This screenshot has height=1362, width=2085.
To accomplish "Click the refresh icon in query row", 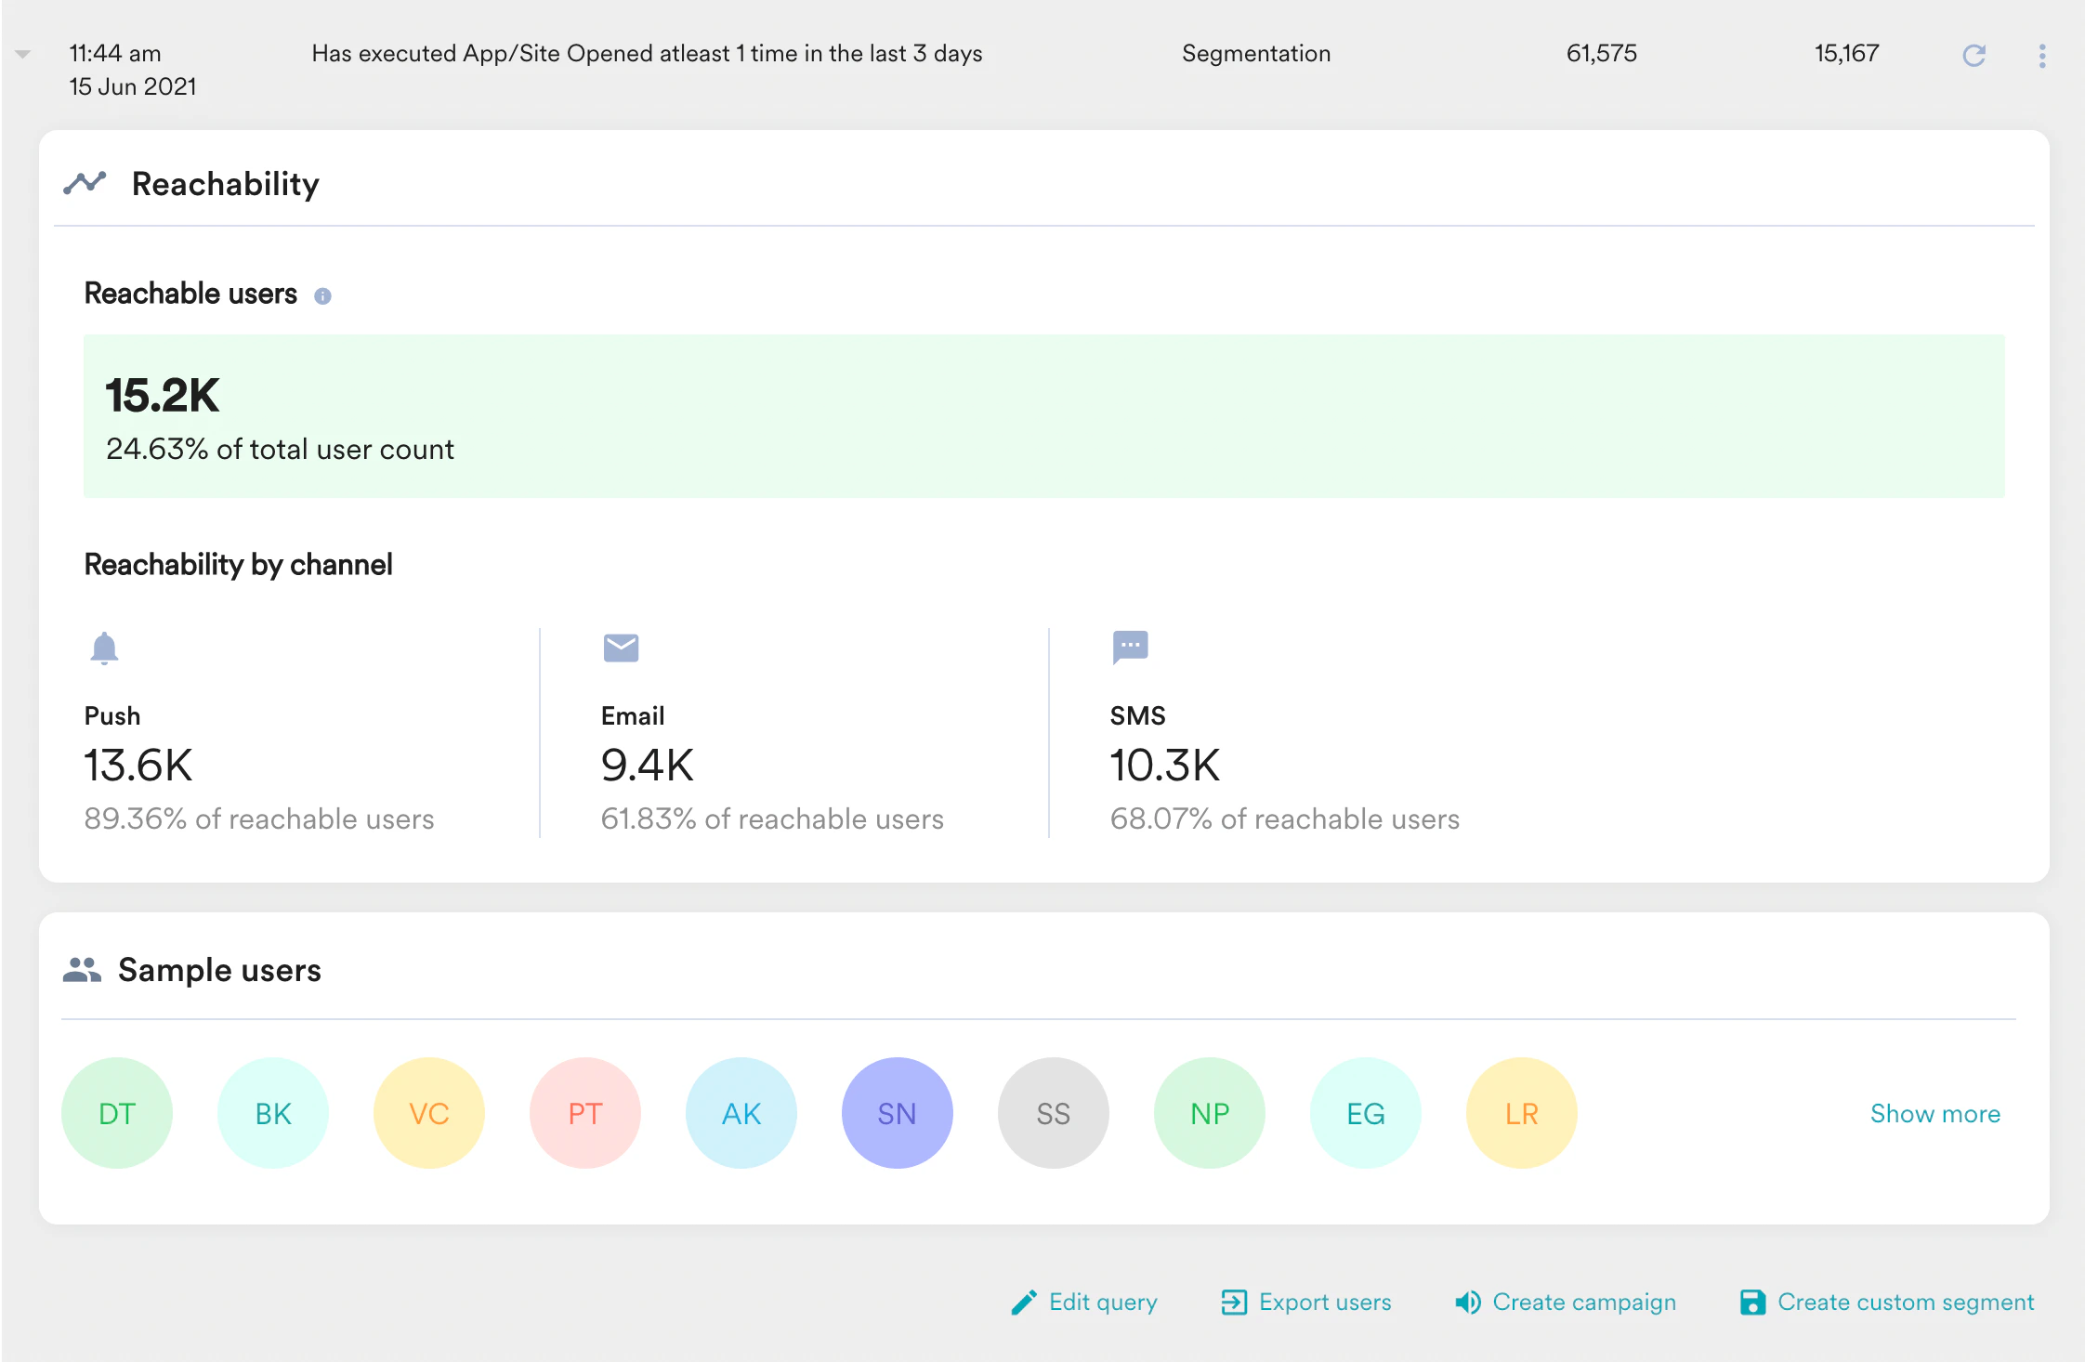I will (x=1974, y=56).
